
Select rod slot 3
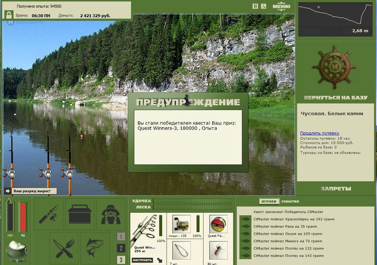click(121, 260)
